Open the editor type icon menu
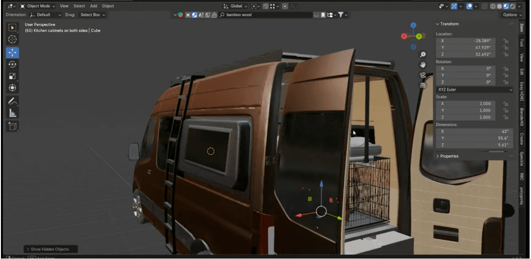 pos(11,6)
